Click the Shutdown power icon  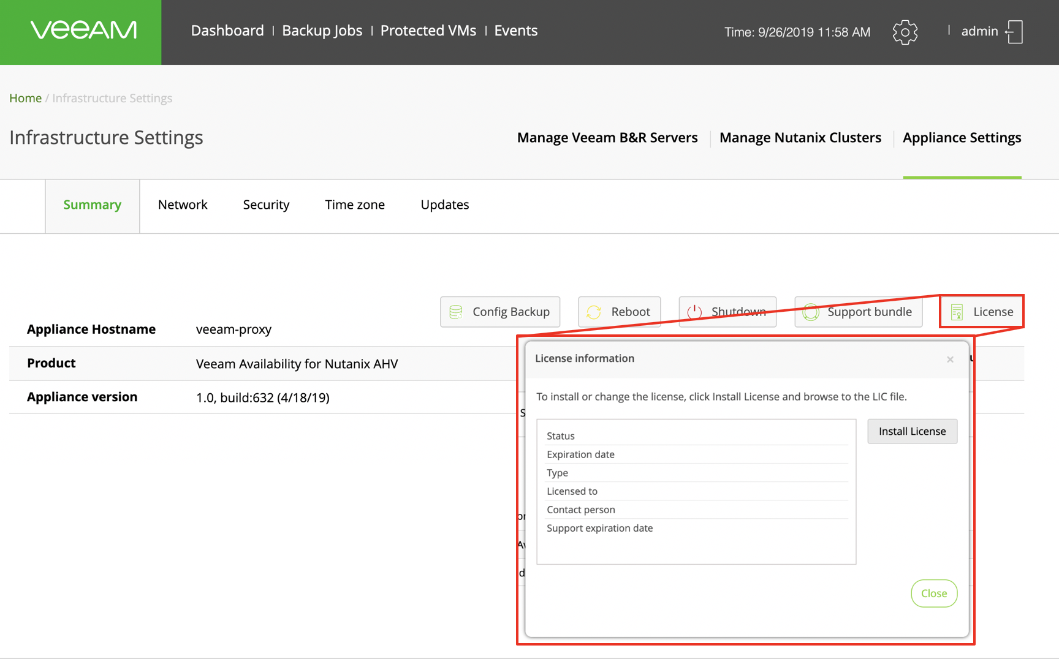pos(694,312)
